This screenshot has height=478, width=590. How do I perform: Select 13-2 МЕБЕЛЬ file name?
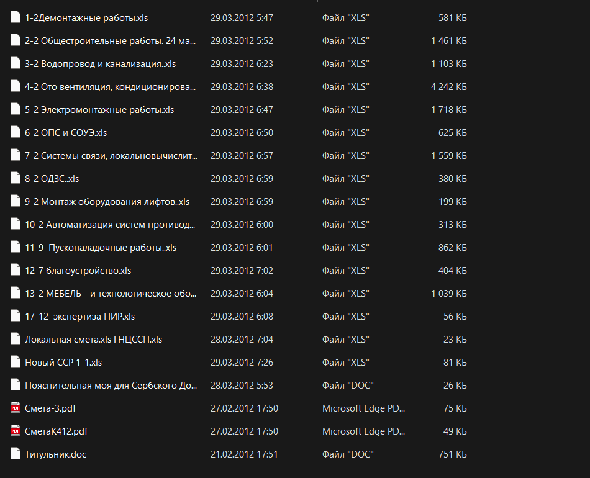click(x=111, y=294)
